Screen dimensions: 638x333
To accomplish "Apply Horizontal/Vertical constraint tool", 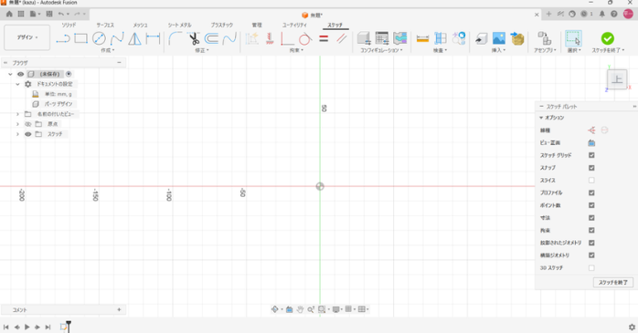I will pyautogui.click(x=287, y=39).
